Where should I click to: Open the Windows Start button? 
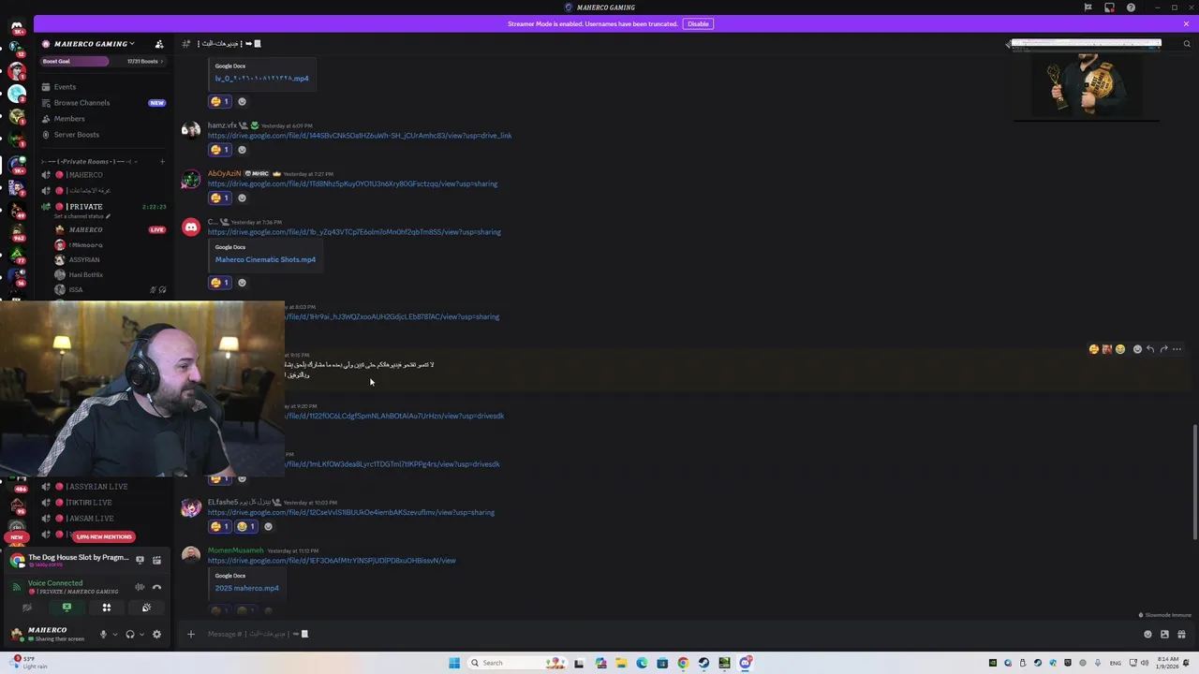click(x=454, y=663)
